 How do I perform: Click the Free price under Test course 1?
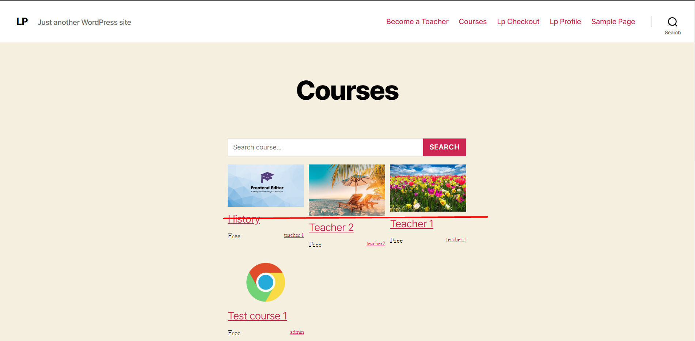click(234, 333)
